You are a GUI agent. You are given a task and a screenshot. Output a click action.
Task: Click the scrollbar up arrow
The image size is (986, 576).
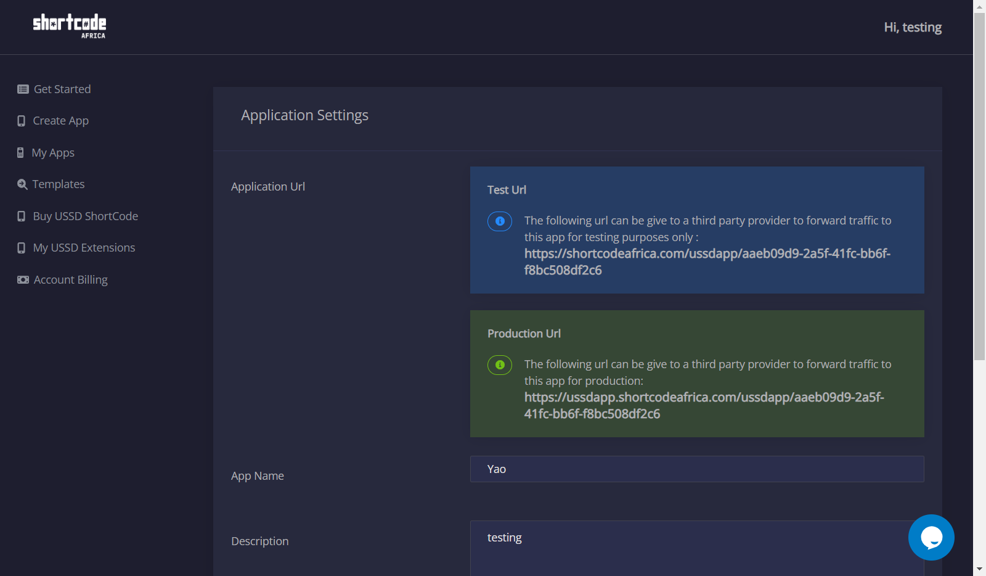coord(979,6)
